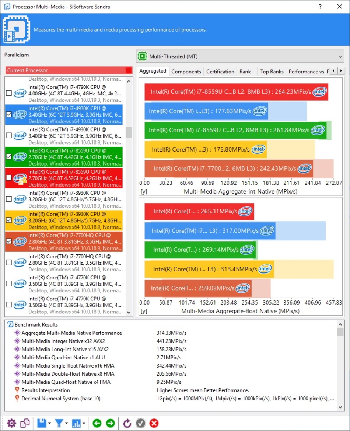The image size is (350, 431).
Task: Click the red X cancel icon
Action: [154, 423]
